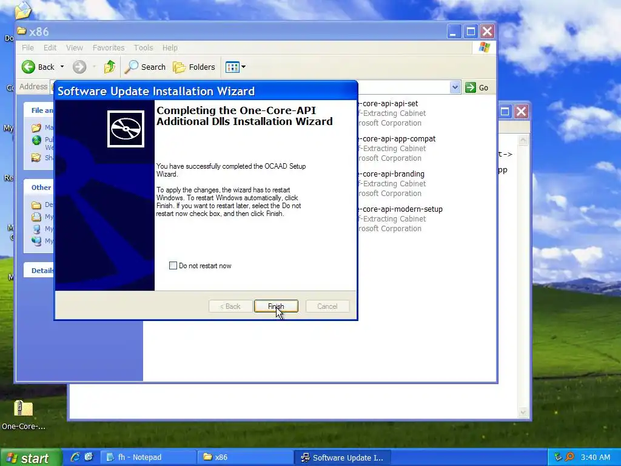Select Software Update taskbar button
This screenshot has width=621, height=466.
(x=343, y=458)
